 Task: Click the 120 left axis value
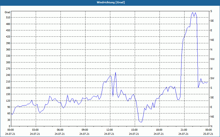(8, 101)
